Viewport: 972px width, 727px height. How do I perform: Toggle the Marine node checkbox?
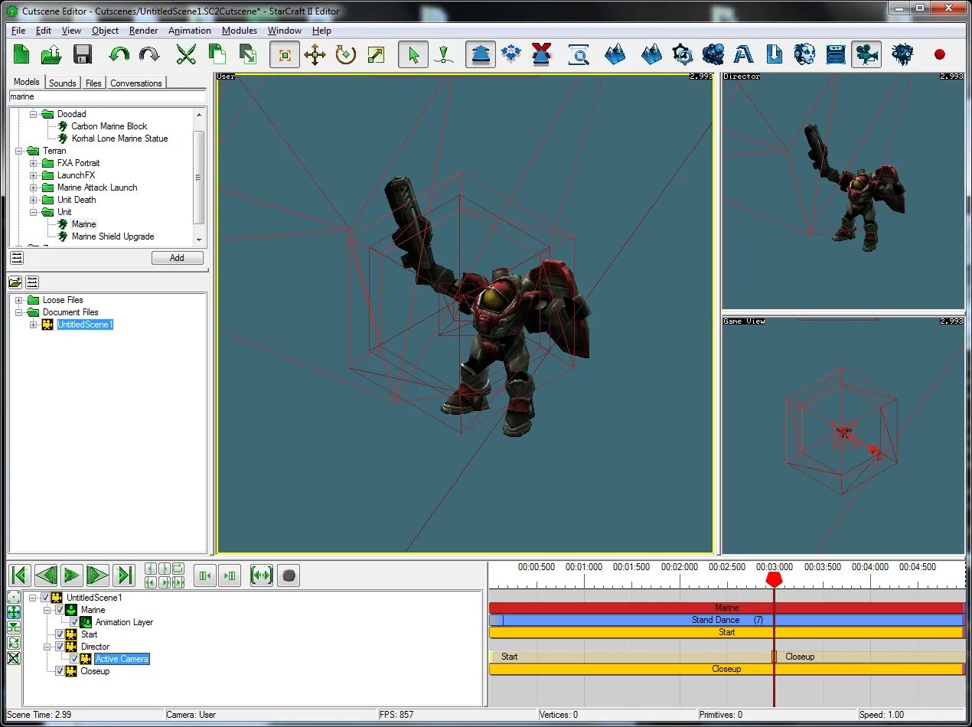click(x=60, y=610)
